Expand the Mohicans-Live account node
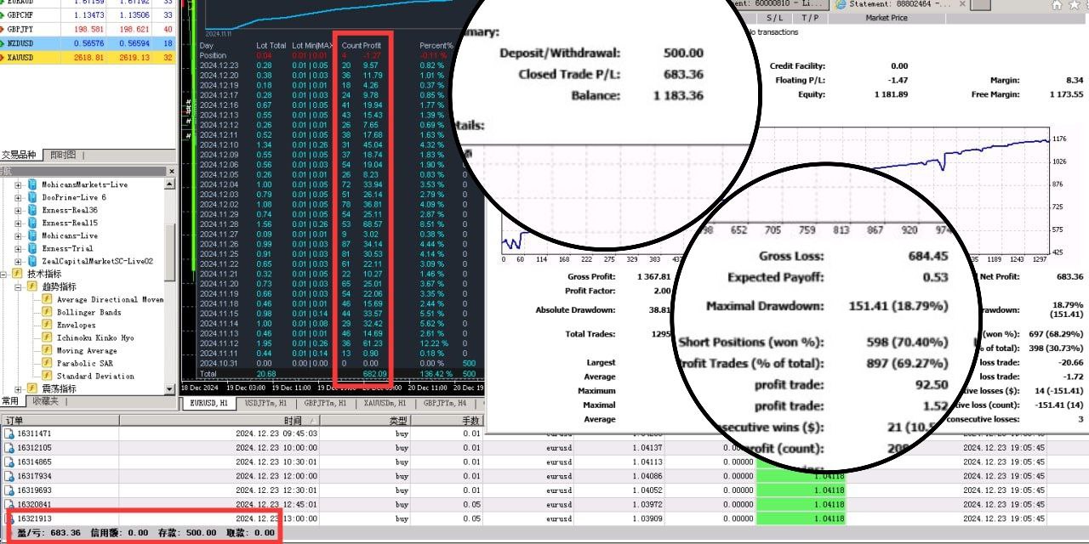Screen dimensions: 1089x544 [x=19, y=235]
